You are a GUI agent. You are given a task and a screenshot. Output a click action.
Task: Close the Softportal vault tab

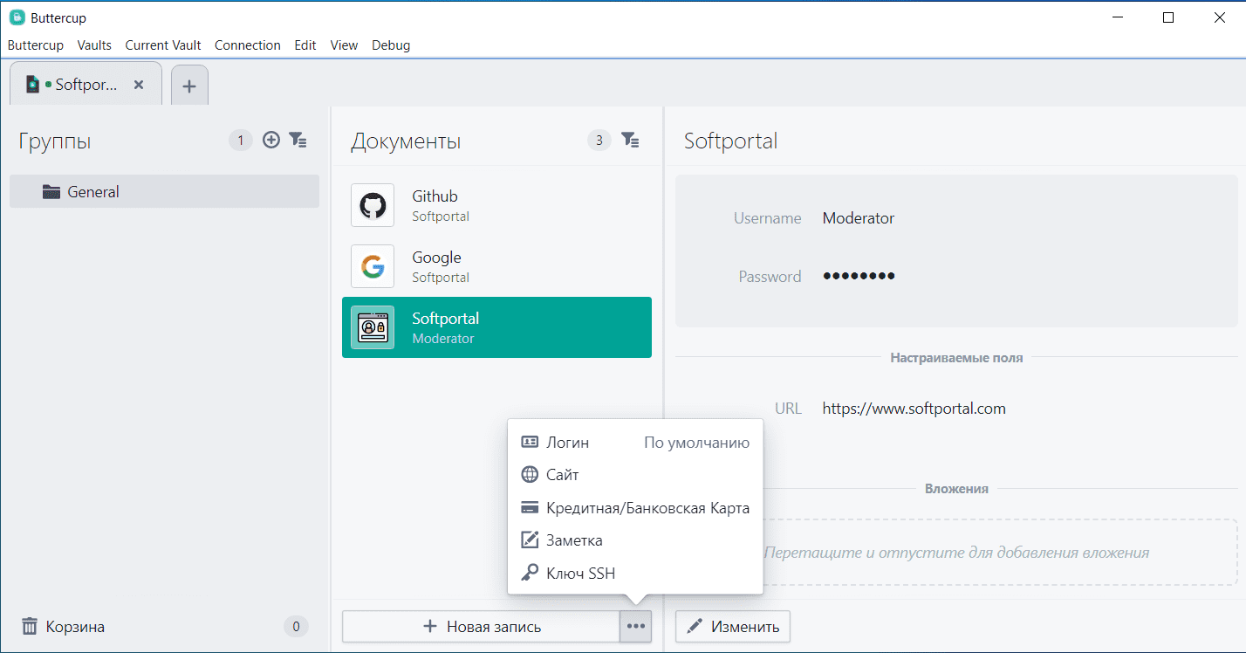tap(138, 85)
